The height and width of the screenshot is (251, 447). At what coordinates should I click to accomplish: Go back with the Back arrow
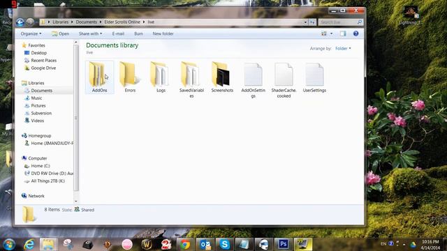click(x=20, y=22)
